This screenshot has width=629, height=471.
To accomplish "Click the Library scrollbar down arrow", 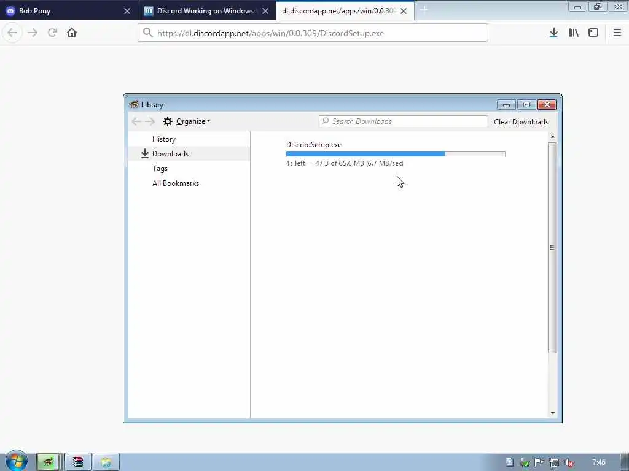I will [553, 413].
